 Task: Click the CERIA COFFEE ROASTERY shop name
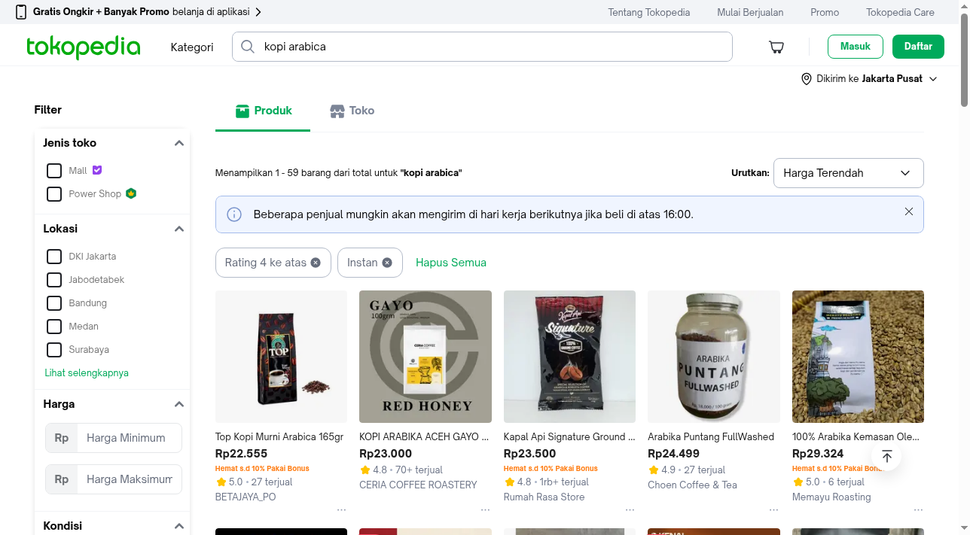pyautogui.click(x=418, y=485)
